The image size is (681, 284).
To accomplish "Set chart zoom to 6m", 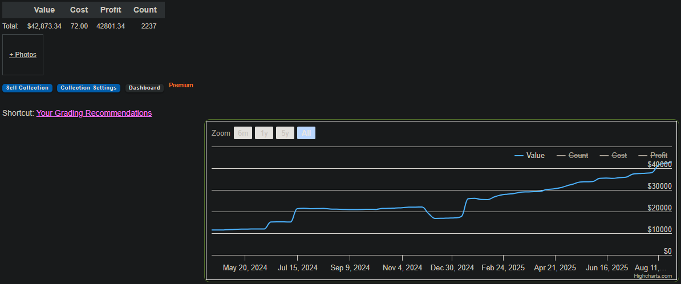I will (x=243, y=133).
